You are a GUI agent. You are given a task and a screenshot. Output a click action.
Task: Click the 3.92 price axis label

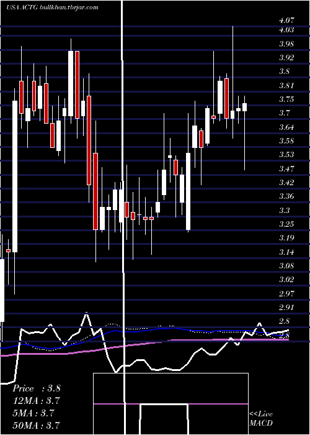click(286, 58)
